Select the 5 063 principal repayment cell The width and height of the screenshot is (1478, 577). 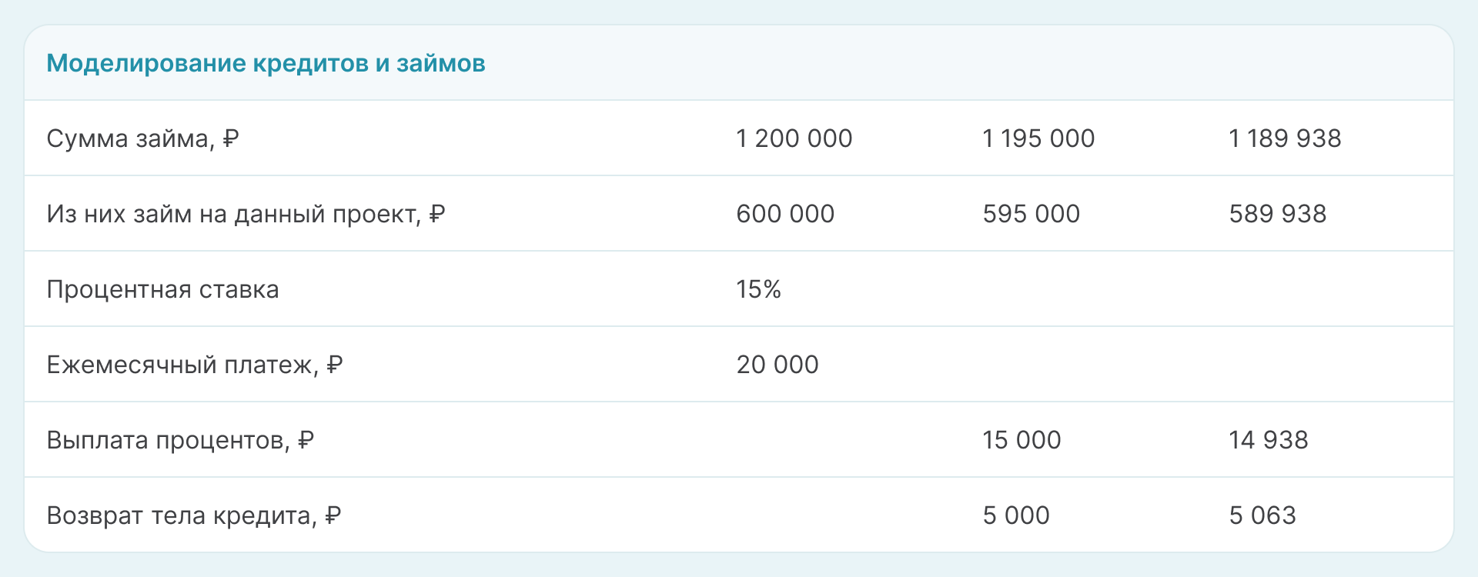pos(1262,515)
